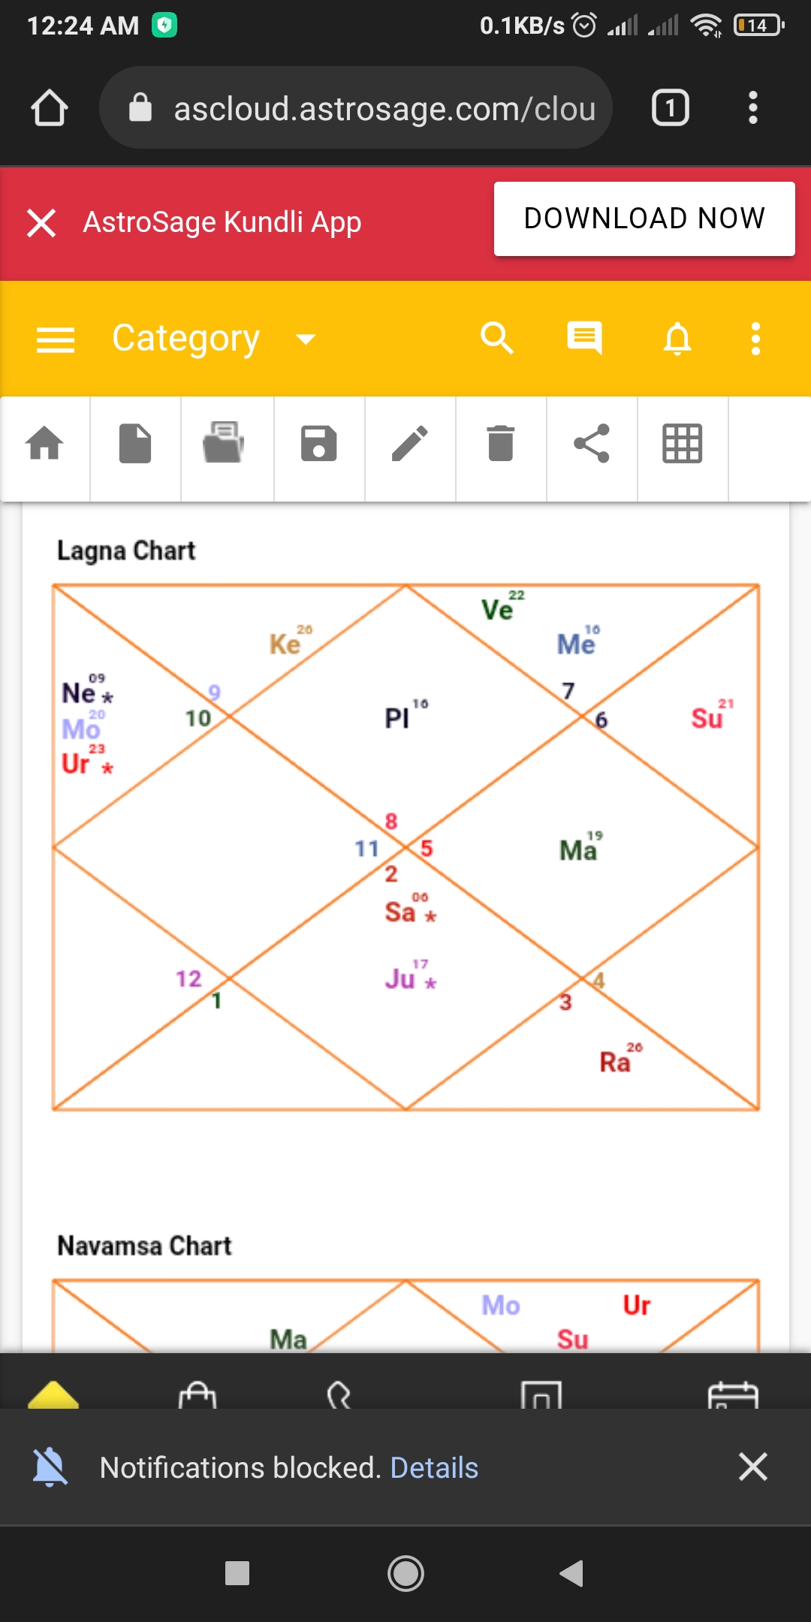Viewport: 811px width, 1622px height.
Task: Delete the chart with trash icon
Action: coord(500,443)
